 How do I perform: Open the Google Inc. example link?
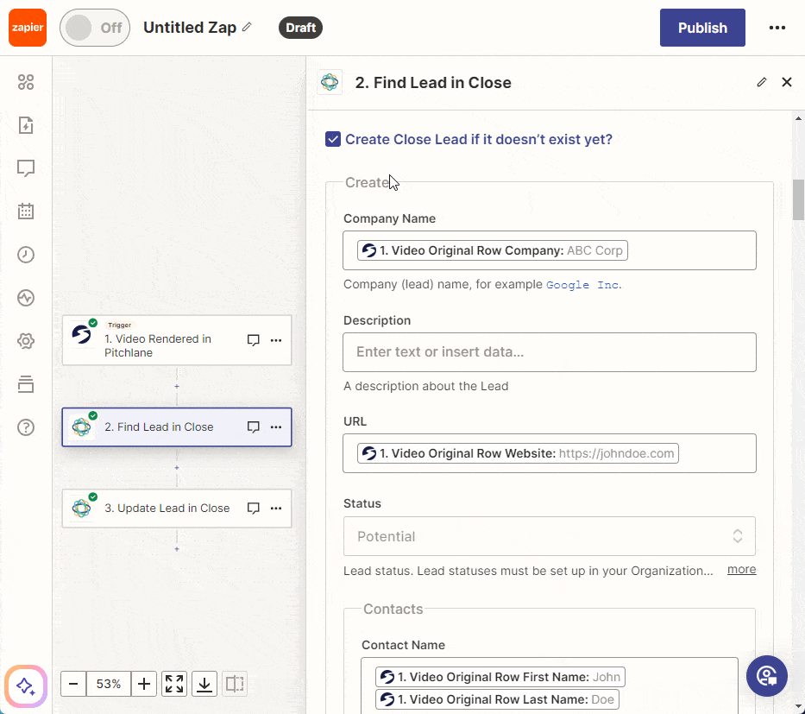coord(582,285)
